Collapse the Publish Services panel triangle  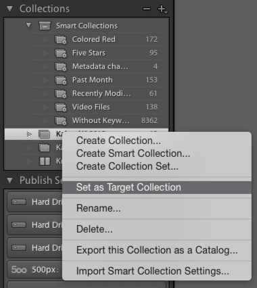[9, 181]
